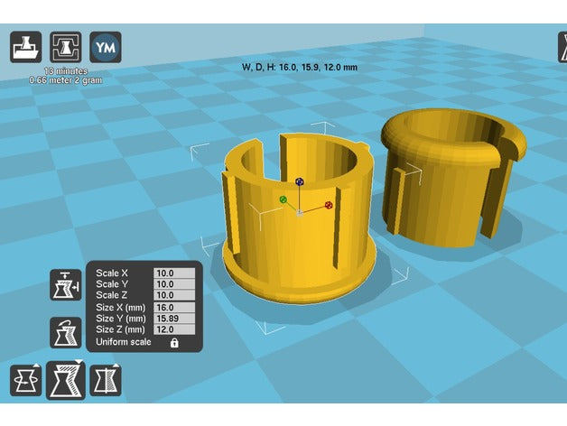Click the To max scale icon

click(x=65, y=285)
